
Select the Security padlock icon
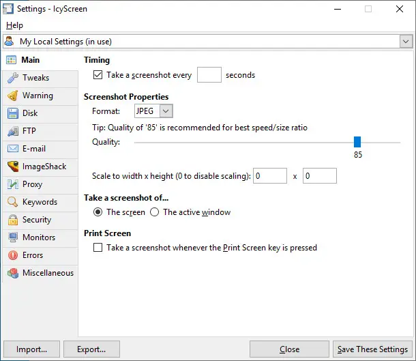point(13,220)
